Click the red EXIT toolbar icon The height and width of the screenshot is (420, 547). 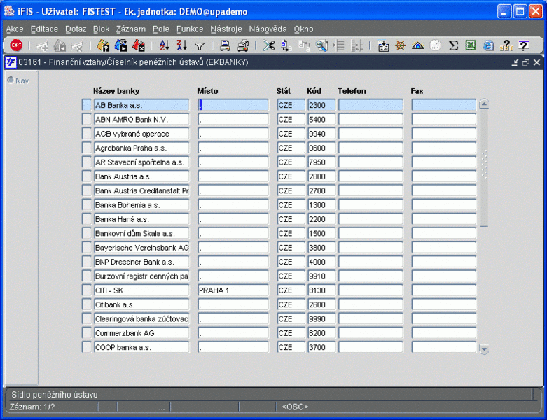click(x=16, y=45)
